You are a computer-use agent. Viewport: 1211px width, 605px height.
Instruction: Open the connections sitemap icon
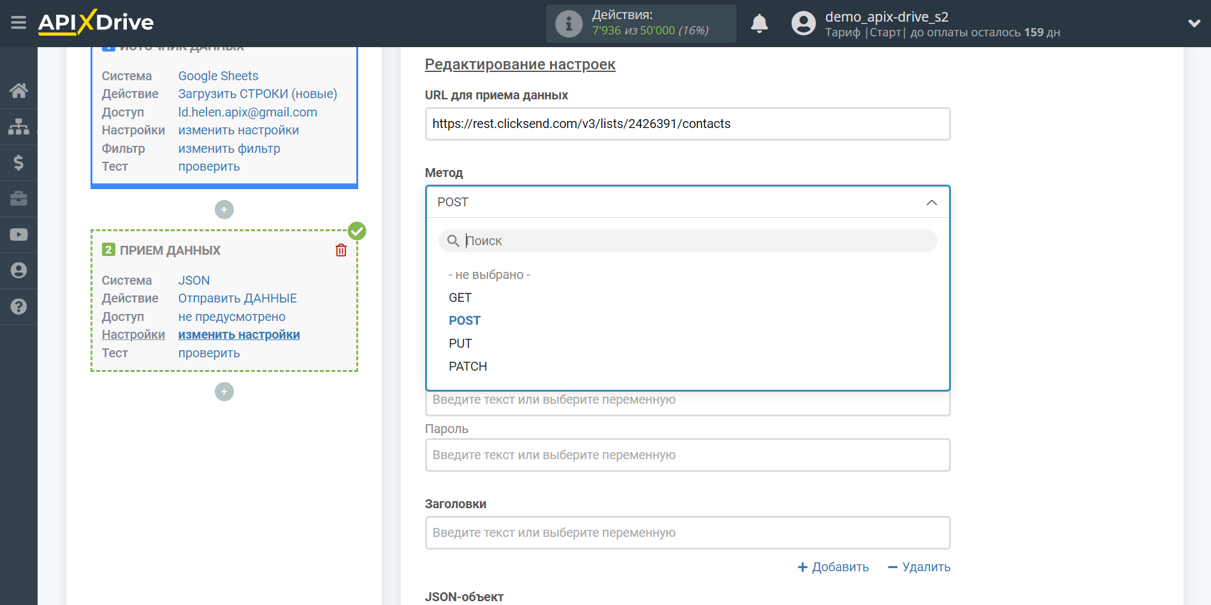(x=18, y=127)
